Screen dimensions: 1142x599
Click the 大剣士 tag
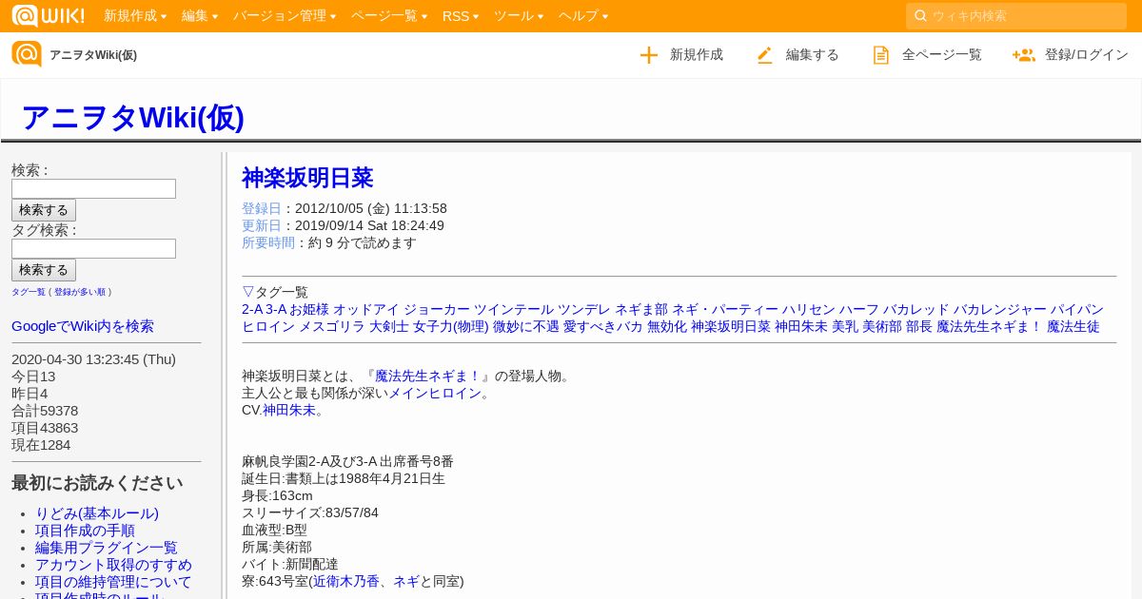click(389, 326)
